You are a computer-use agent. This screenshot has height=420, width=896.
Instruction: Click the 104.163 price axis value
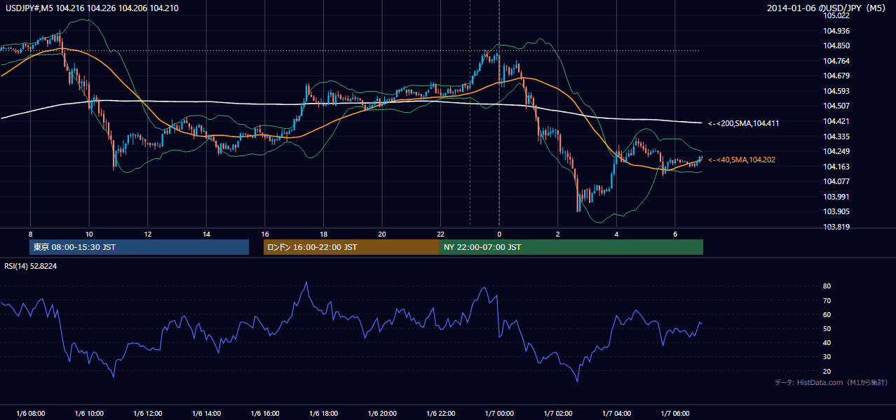point(836,167)
